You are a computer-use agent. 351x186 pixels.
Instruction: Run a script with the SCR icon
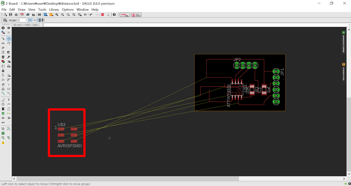[x=46, y=15]
